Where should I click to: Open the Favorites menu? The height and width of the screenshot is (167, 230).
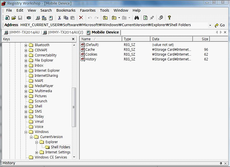88,10
